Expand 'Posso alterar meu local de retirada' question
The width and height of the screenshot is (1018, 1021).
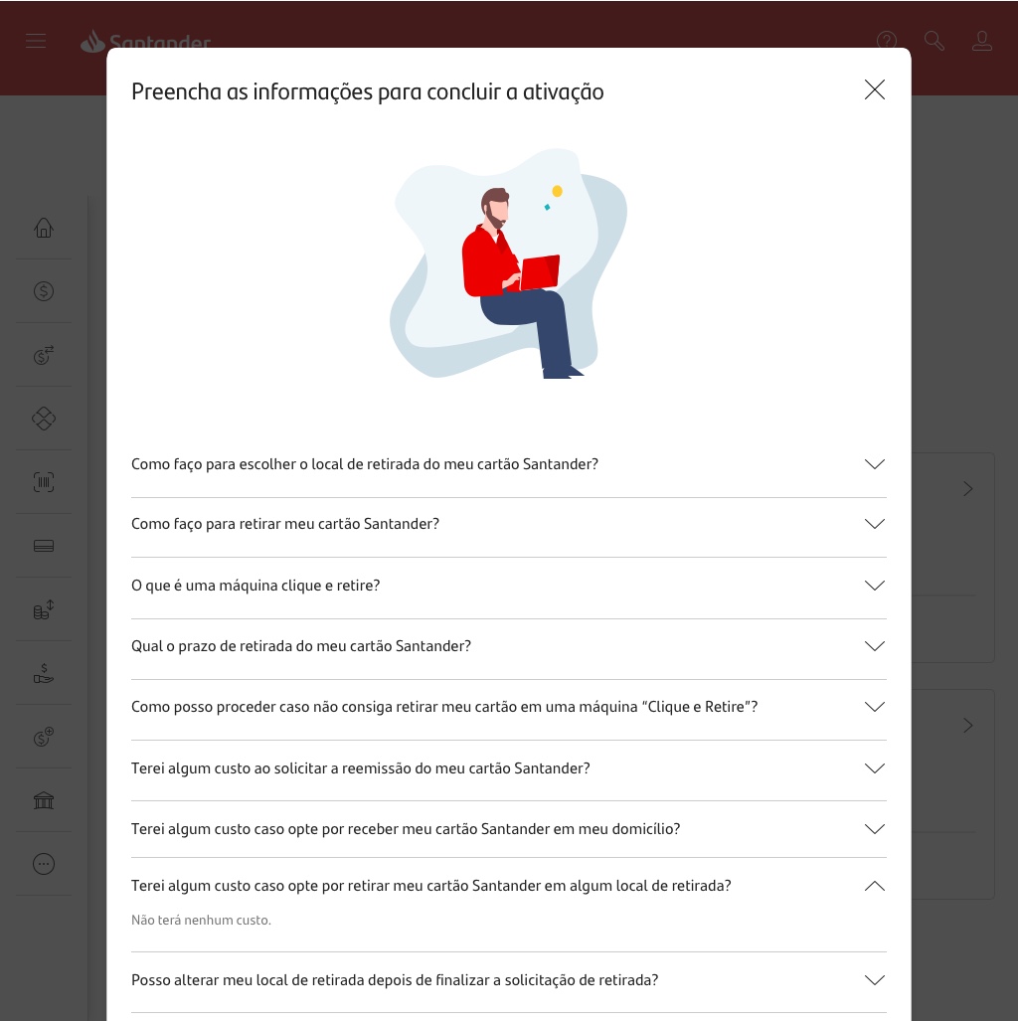[509, 980]
